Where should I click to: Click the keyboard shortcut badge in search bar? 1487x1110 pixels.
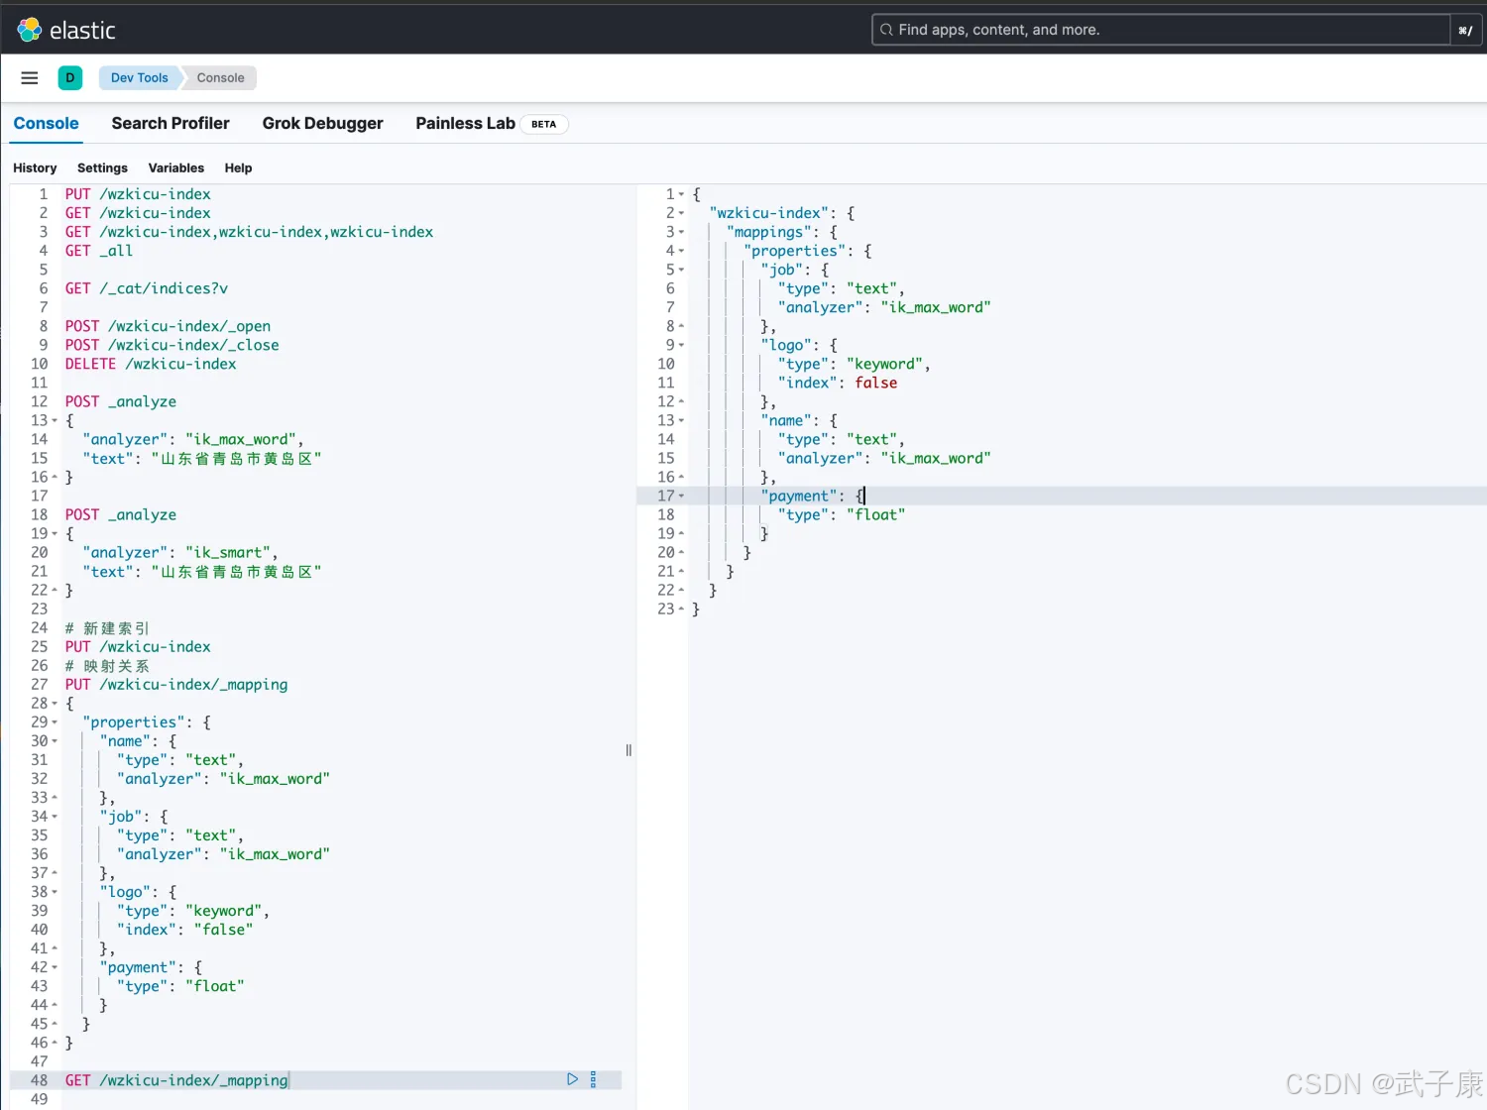point(1464,31)
